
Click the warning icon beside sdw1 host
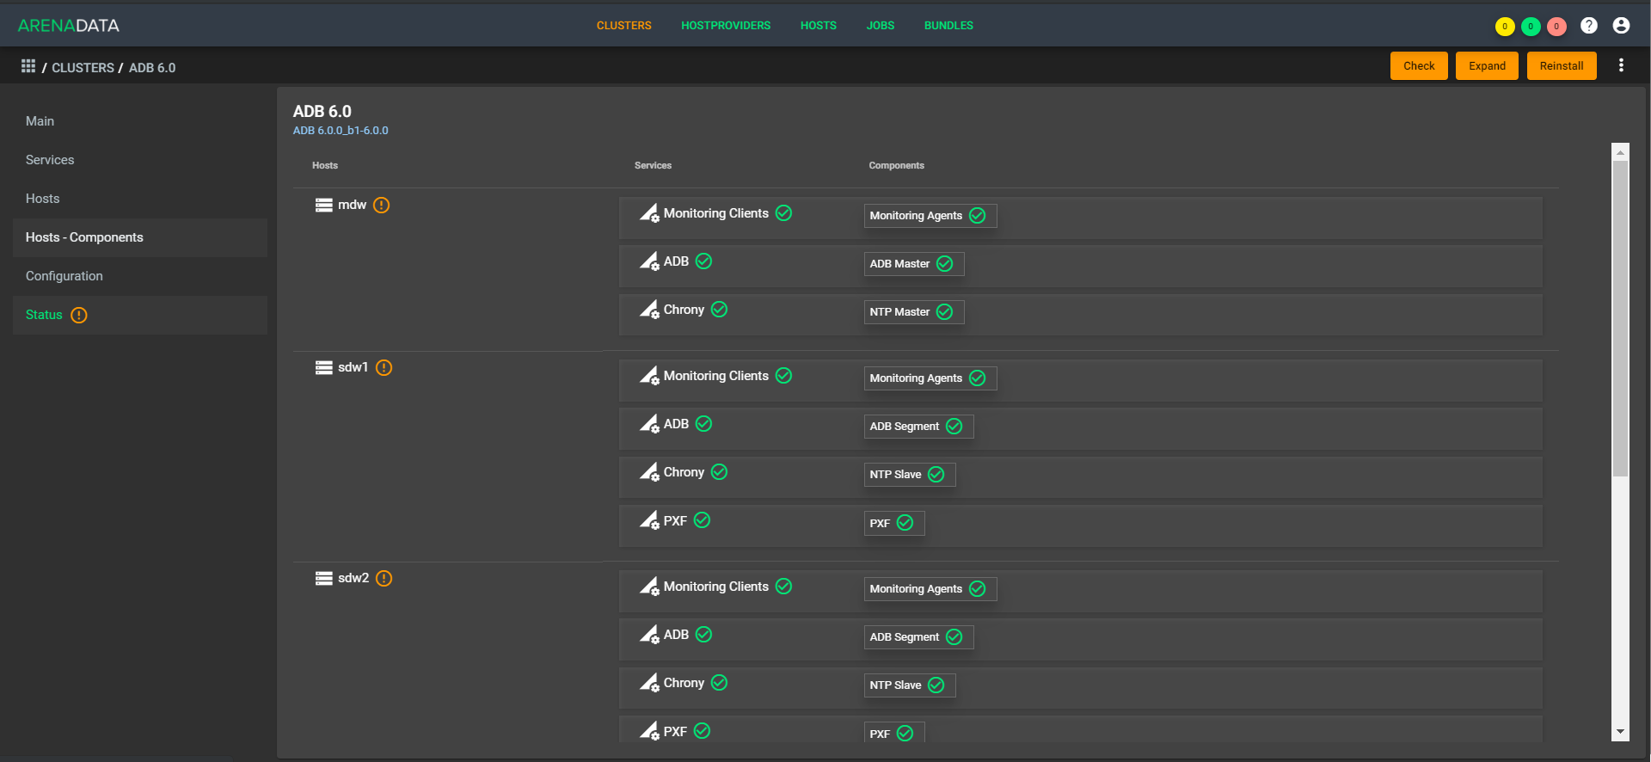coord(384,367)
